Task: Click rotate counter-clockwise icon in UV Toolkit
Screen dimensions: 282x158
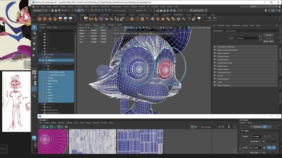Action: pos(265,137)
